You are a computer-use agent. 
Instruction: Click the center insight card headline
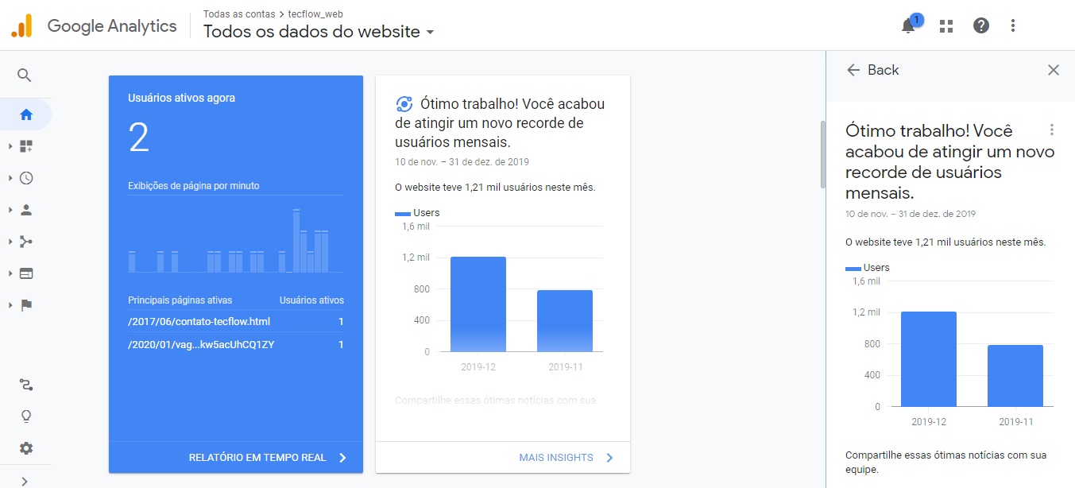pos(500,123)
